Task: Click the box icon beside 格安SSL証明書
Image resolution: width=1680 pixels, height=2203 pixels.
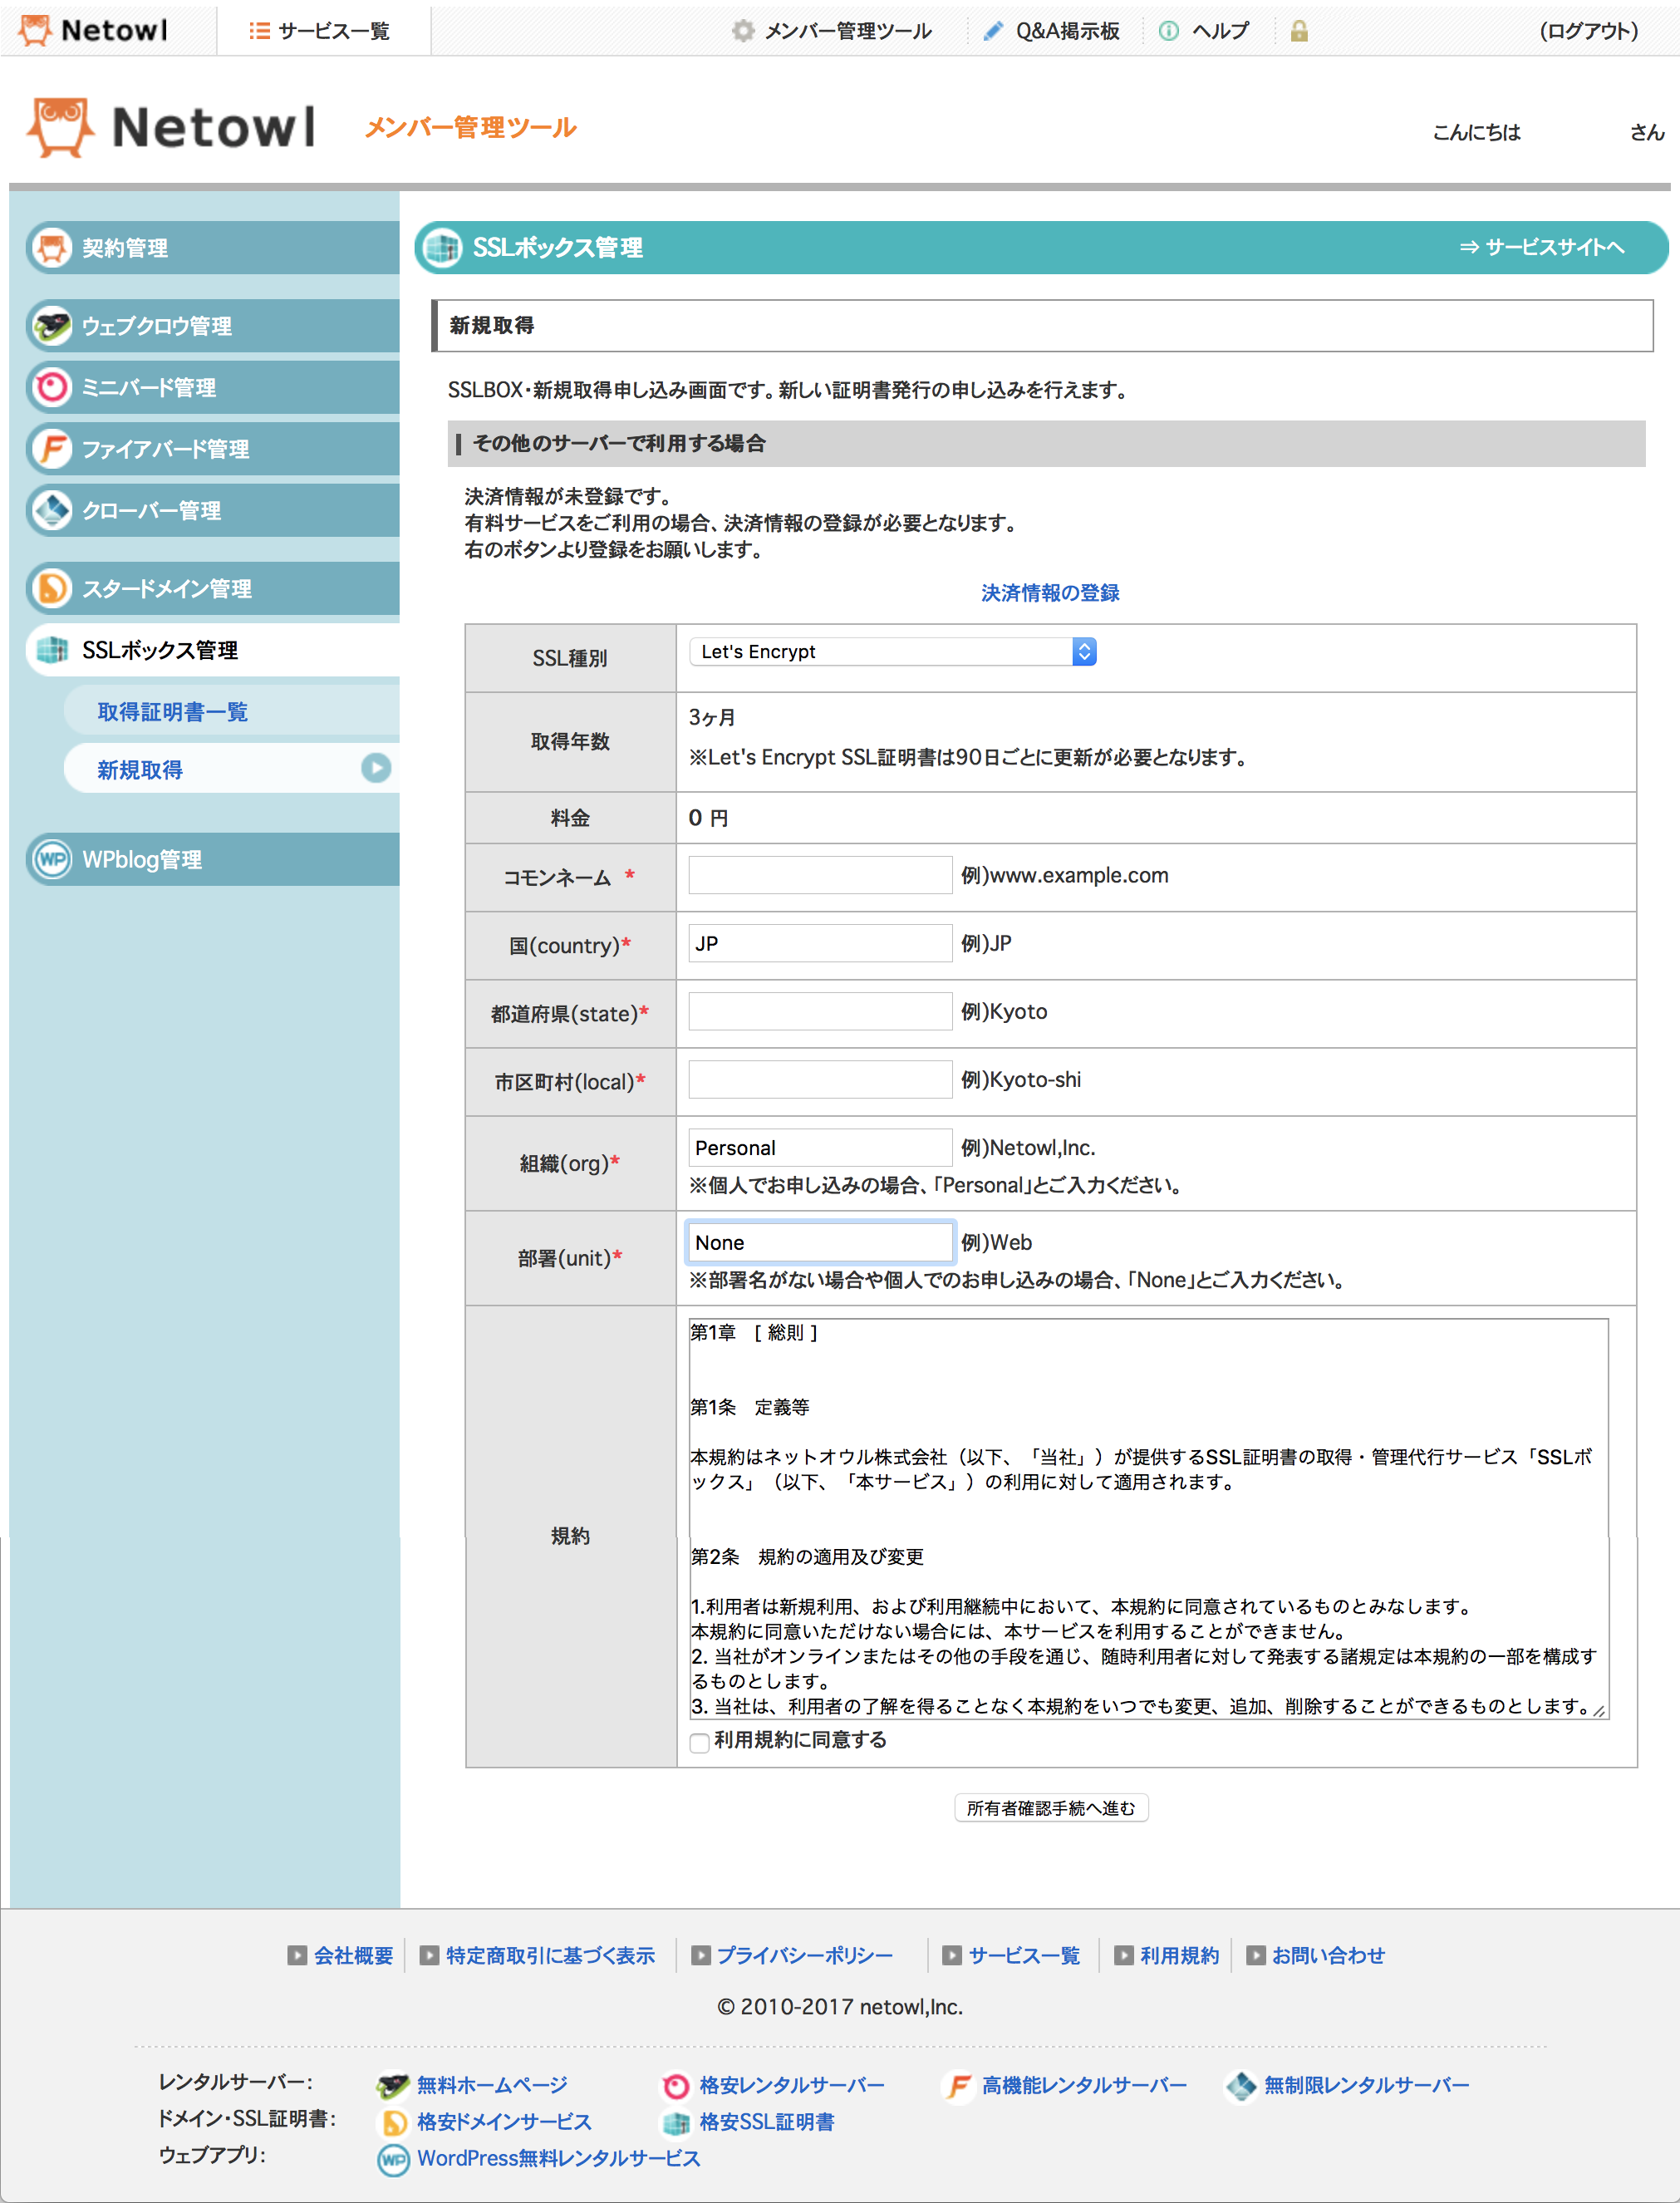Action: pyautogui.click(x=676, y=2122)
